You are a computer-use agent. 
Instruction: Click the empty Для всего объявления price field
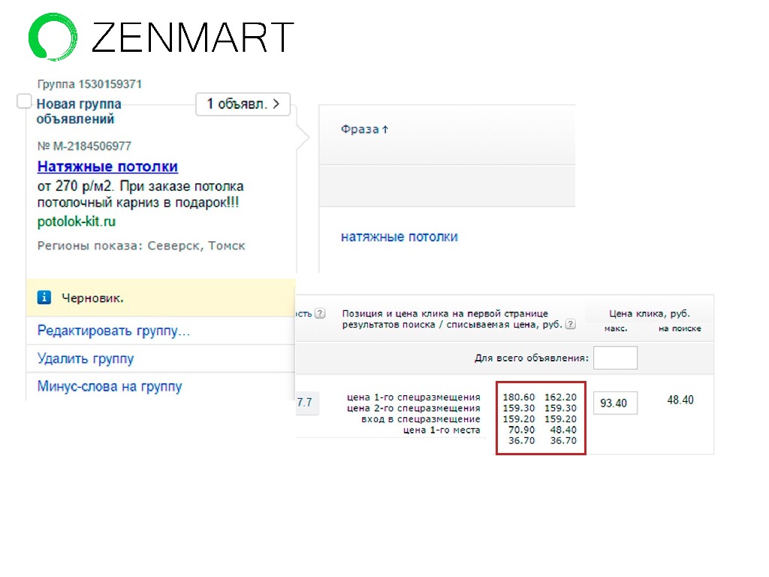[615, 358]
